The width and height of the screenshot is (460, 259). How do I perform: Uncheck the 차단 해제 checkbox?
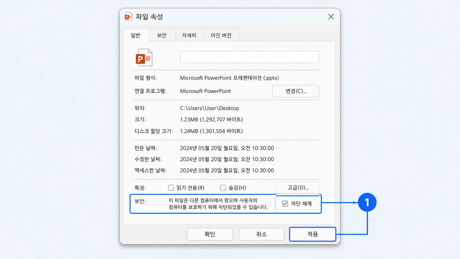(285, 204)
